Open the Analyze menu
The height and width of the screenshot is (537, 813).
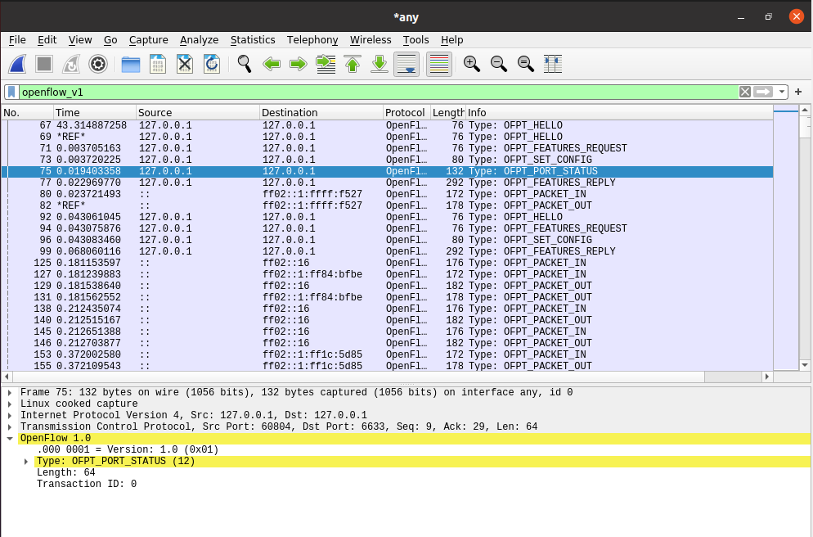click(199, 39)
